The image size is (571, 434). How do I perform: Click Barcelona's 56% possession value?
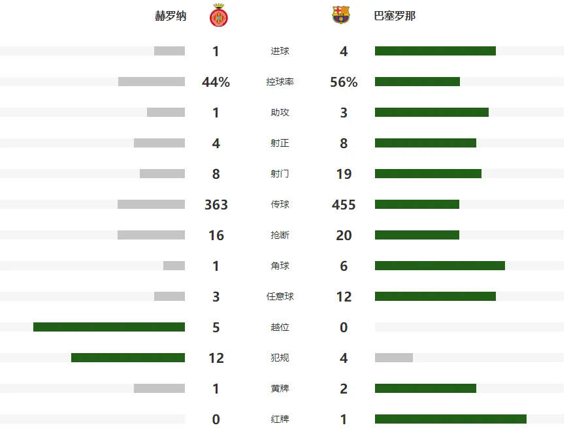(344, 82)
